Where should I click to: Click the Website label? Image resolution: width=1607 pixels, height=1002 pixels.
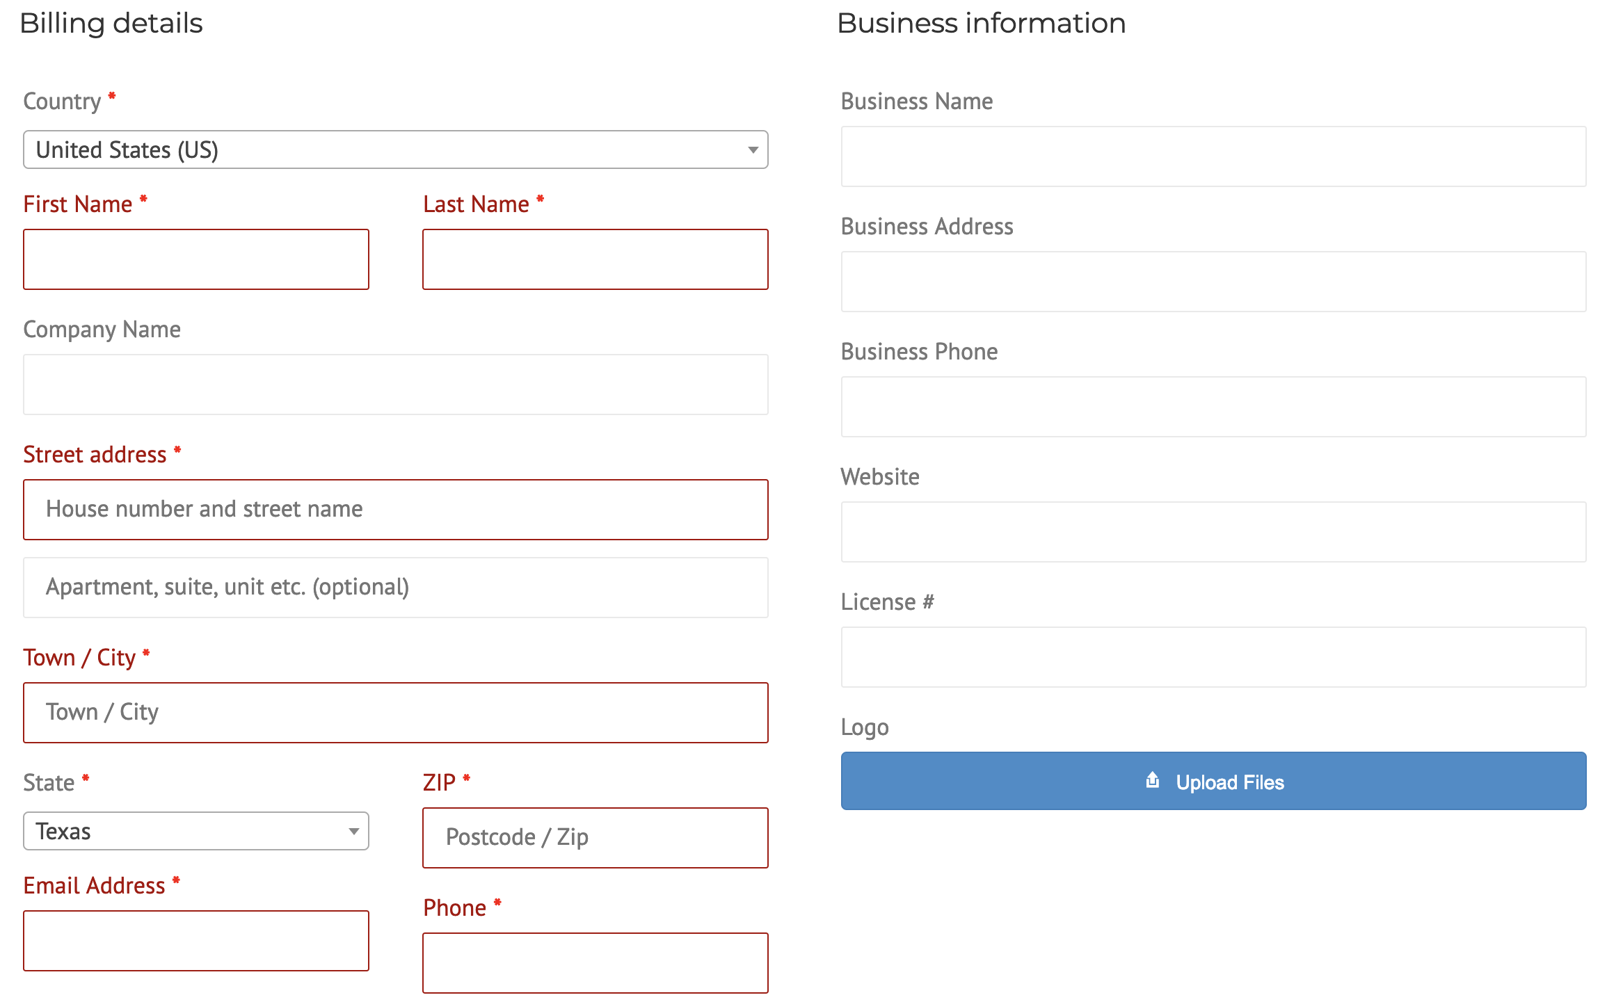tap(881, 477)
